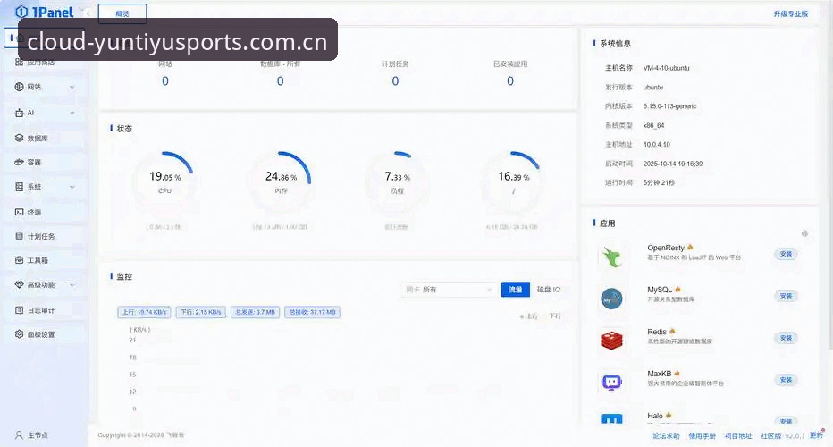Toggle the 上行 chart legend
The image size is (833, 447).
click(x=529, y=316)
